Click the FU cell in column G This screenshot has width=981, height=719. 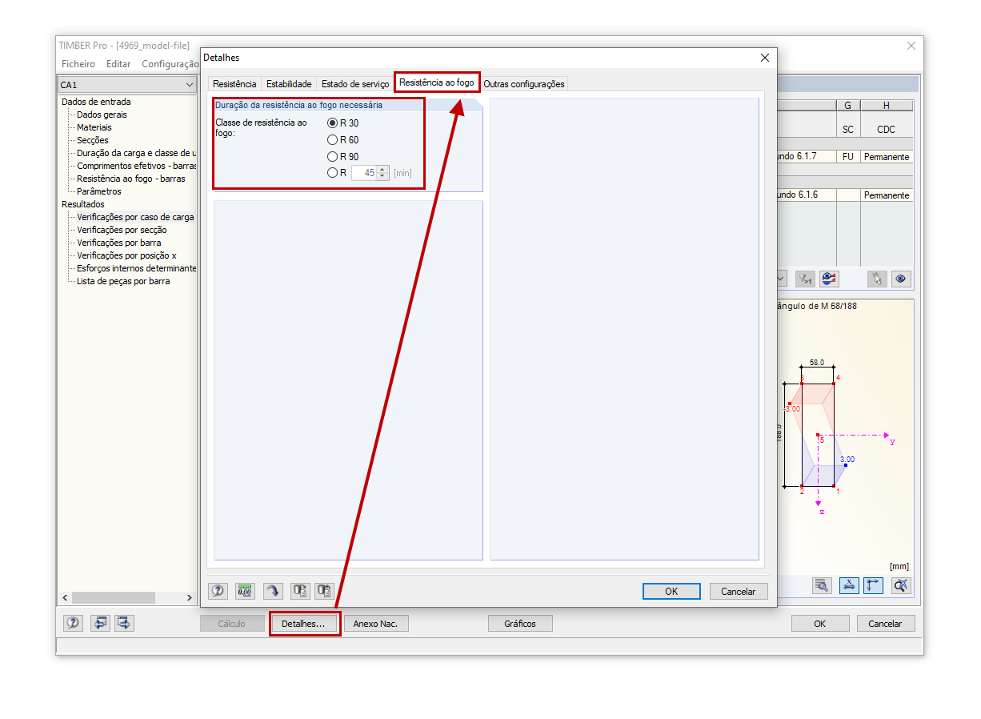pyautogui.click(x=847, y=157)
